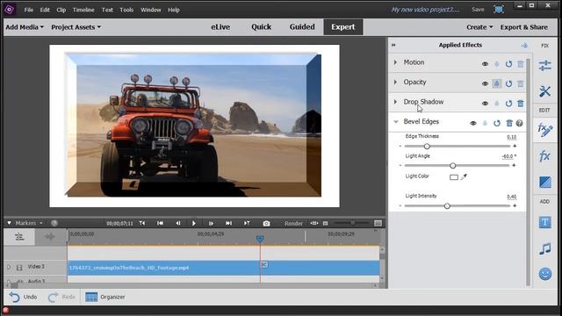Adjust the Edge Thickness slider
Viewport: 562px width, 316px height.
[x=427, y=147]
